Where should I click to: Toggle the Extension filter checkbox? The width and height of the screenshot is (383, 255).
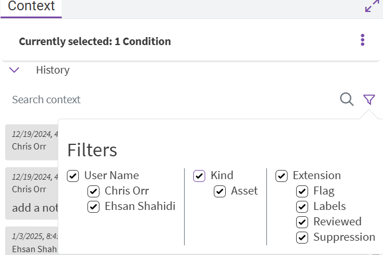tap(281, 176)
